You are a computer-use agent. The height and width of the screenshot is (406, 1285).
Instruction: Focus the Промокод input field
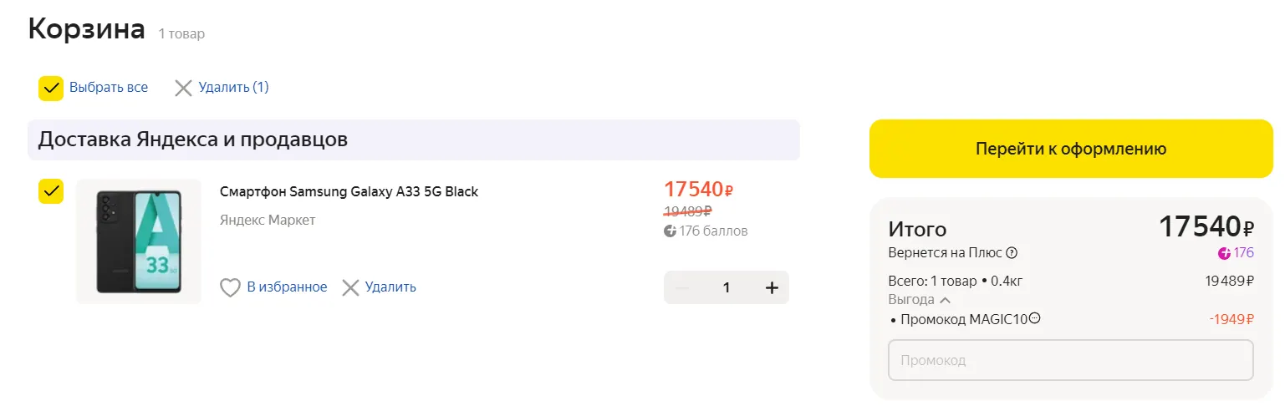1070,360
